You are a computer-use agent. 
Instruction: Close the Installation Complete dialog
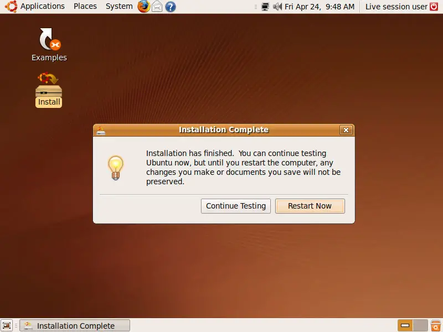(x=346, y=130)
